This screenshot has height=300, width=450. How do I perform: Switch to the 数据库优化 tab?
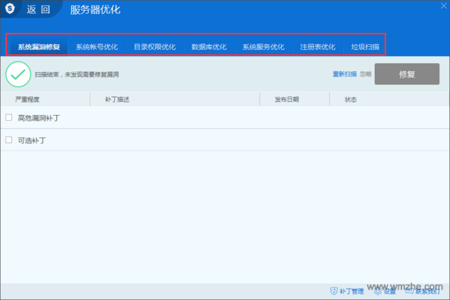pyautogui.click(x=209, y=47)
